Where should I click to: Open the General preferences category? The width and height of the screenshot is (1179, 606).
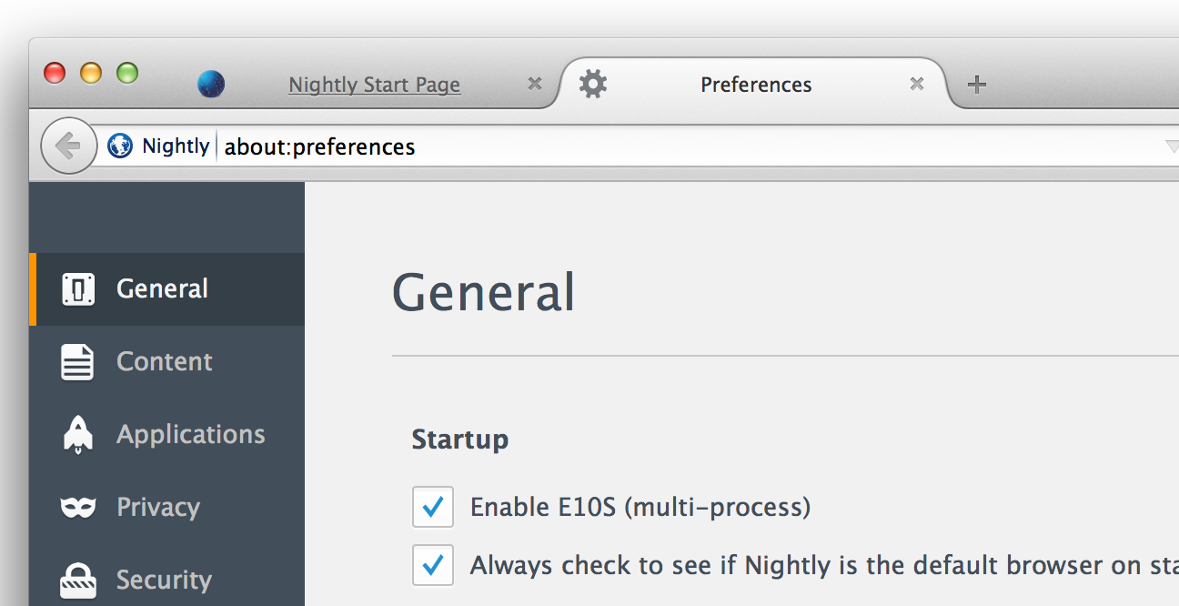pyautogui.click(x=167, y=289)
